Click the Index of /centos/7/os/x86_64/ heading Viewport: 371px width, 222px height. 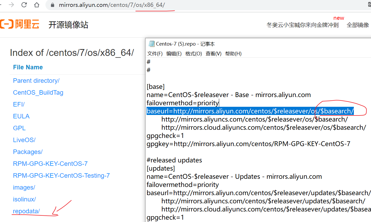pos(72,53)
